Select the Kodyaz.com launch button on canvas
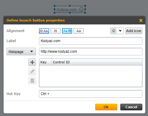Viewport: 148px width, 116px height. [70, 9]
